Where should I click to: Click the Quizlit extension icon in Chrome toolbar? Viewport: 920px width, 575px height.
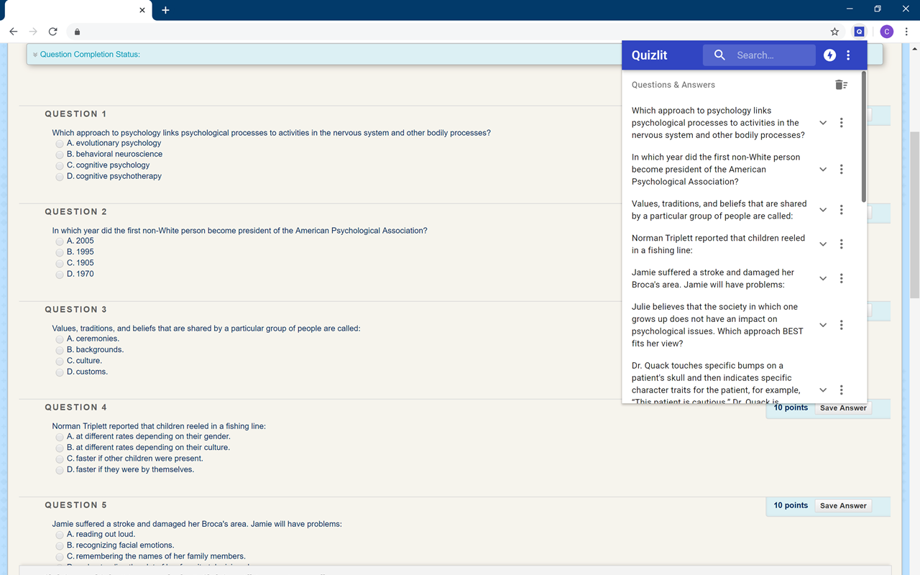(860, 31)
